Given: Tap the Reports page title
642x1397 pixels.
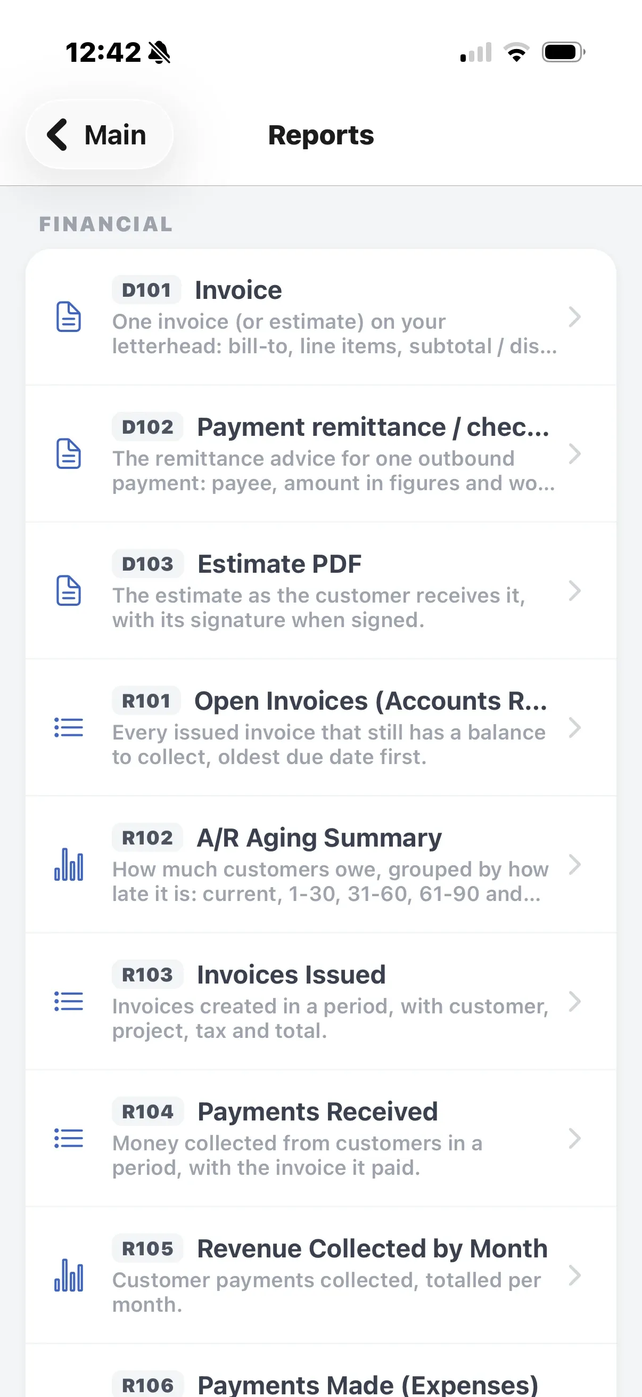Looking at the screenshot, I should [322, 135].
